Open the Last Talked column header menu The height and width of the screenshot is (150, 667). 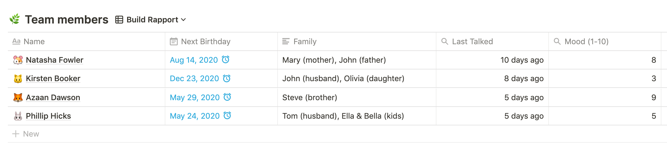pyautogui.click(x=492, y=41)
